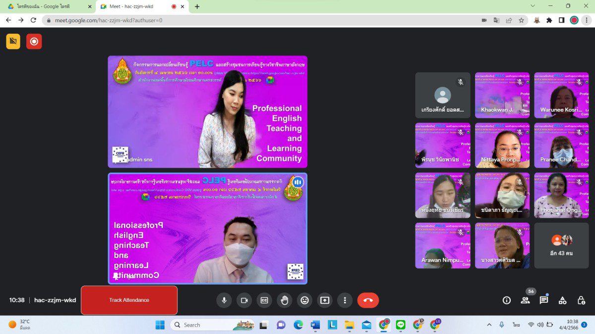Select Nittaya Pronp participant tile
The image size is (595, 334).
click(x=502, y=145)
